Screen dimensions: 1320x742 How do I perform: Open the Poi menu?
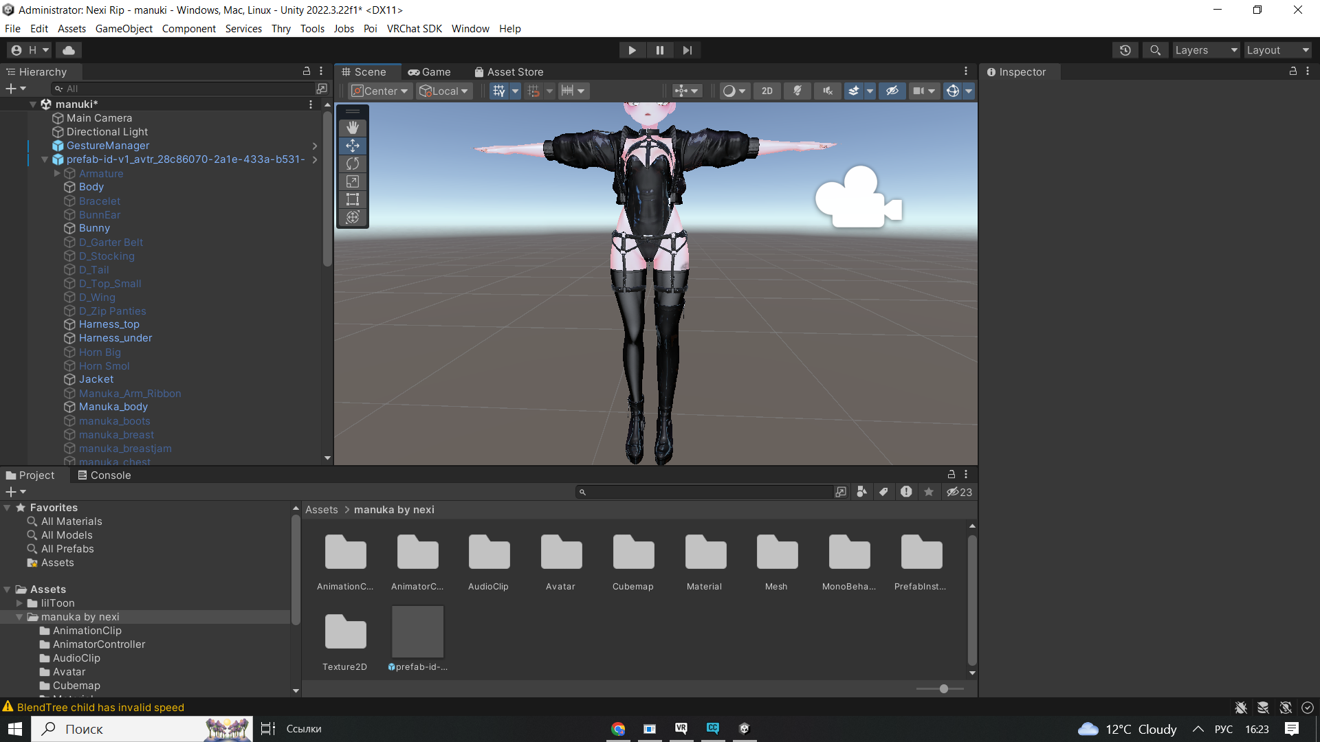pos(370,29)
